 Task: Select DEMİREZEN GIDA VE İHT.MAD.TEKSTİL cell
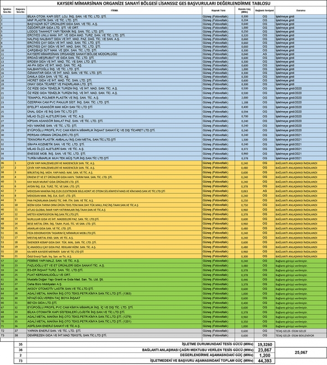point(114,335)
